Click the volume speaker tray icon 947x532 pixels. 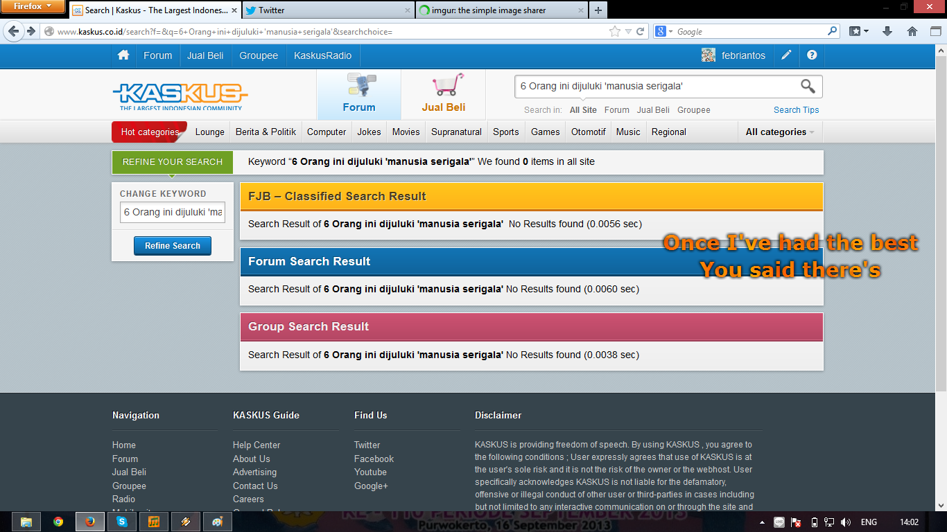pyautogui.click(x=846, y=522)
